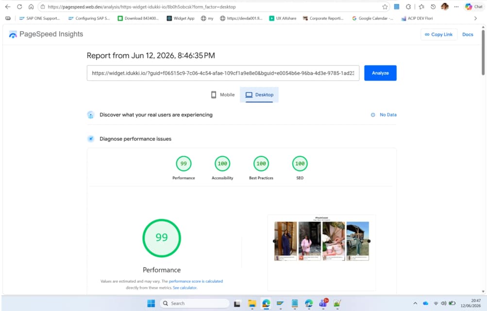The height and width of the screenshot is (311, 487).
Task: Open the blue grid extension icon
Action: 397,6
